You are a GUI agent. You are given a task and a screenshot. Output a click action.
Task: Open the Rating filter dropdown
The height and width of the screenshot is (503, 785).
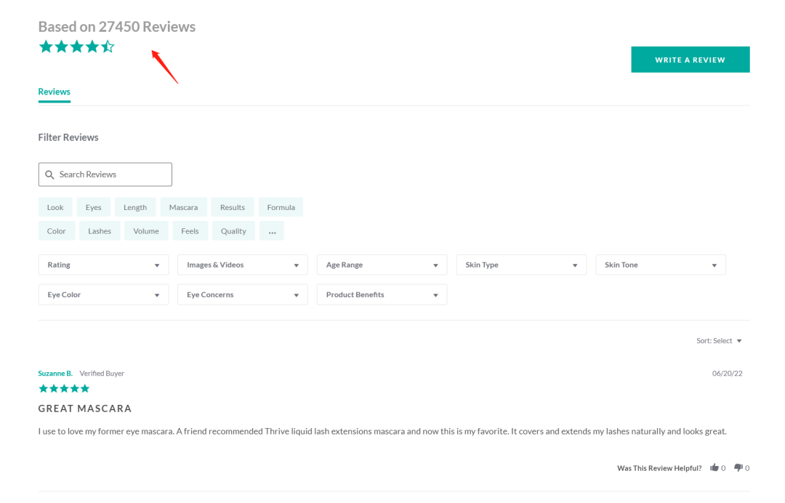coord(104,265)
